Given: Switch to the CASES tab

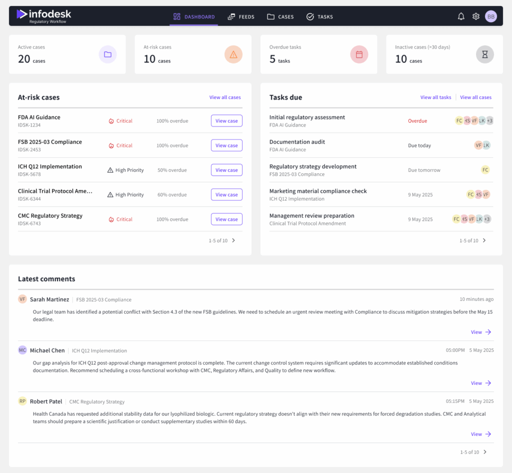Looking at the screenshot, I should click(x=280, y=17).
